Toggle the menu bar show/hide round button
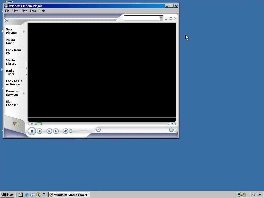The image size is (264, 198). [x=7, y=21]
